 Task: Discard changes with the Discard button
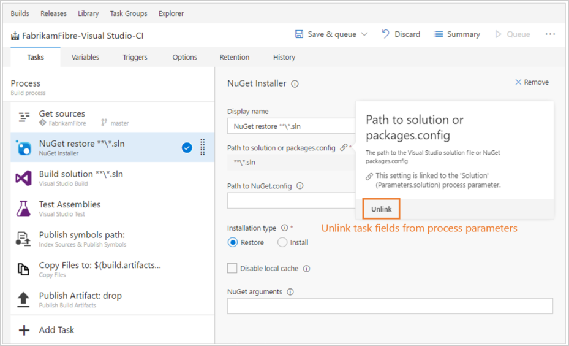coord(401,34)
